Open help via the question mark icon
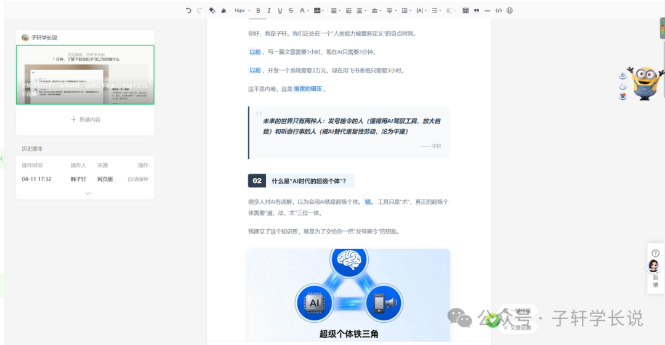 click(656, 253)
